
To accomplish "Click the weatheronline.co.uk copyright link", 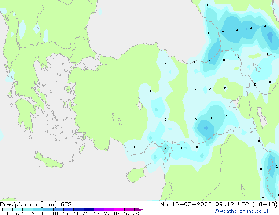I will click(x=242, y=211).
